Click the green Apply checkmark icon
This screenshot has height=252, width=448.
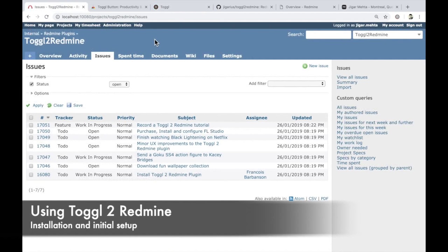(x=28, y=105)
